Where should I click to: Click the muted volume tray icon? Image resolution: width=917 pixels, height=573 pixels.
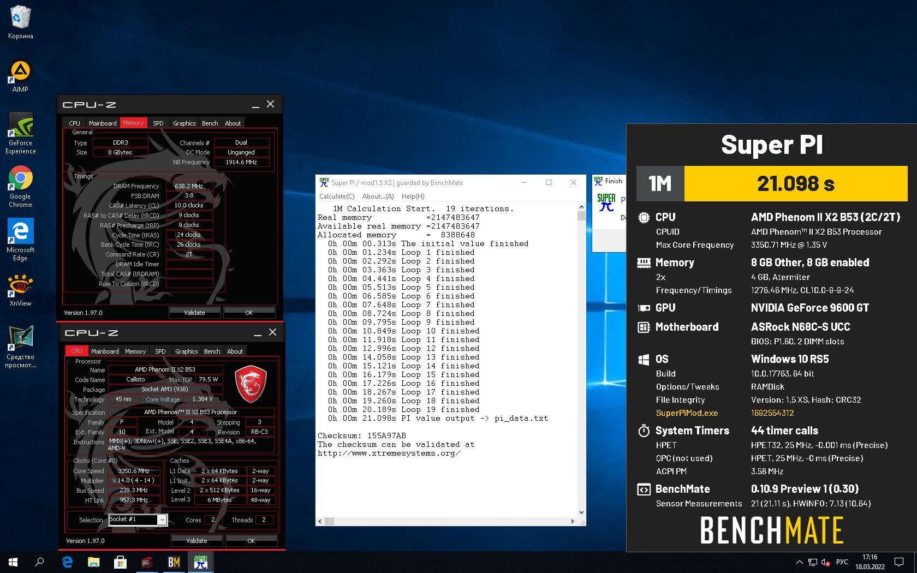(826, 562)
